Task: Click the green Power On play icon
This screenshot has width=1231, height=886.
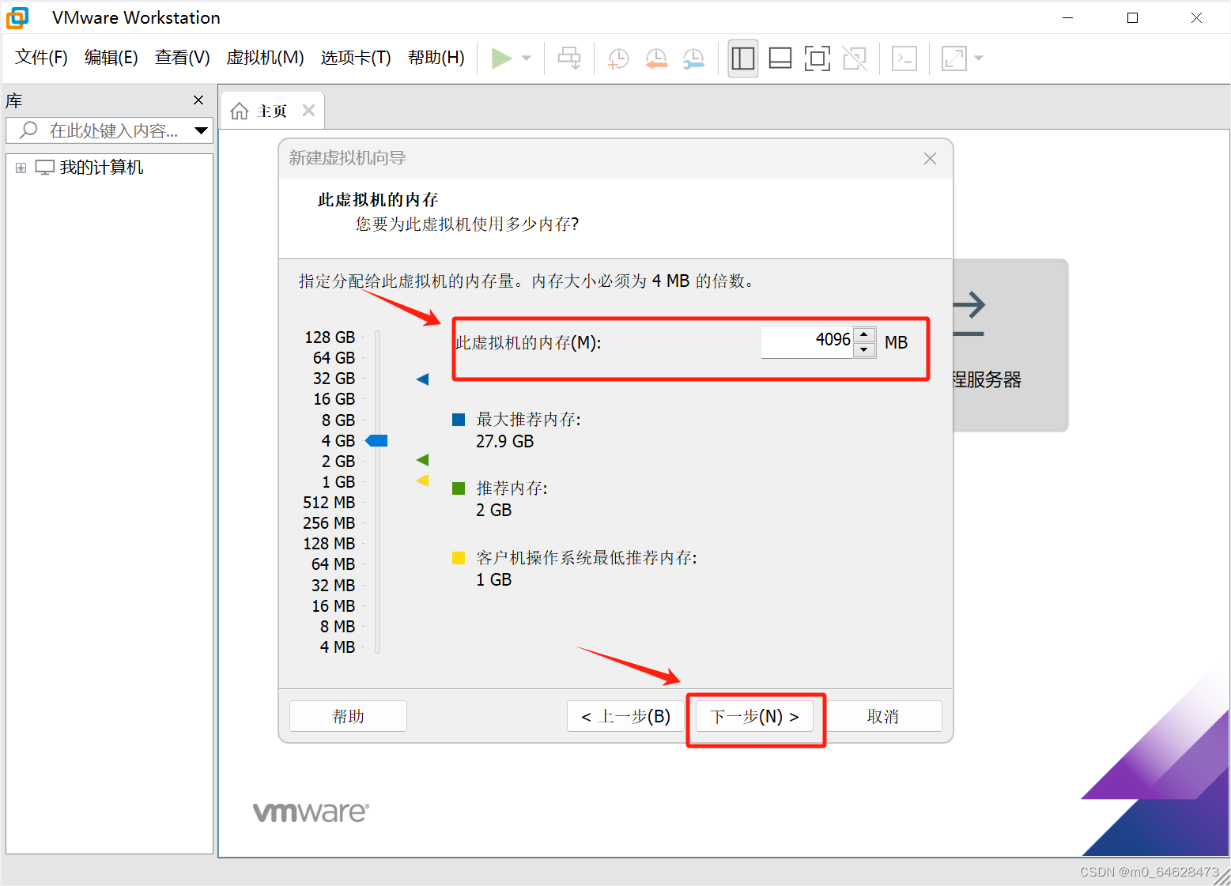Action: click(x=501, y=58)
